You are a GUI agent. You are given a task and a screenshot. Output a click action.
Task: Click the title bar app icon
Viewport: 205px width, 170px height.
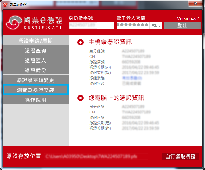(x=5, y=4)
